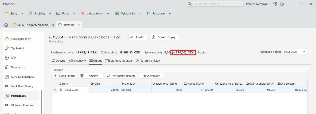The width and height of the screenshot is (316, 114).
Task: Click the sidebar vertical scrollbar
Action: point(41,102)
